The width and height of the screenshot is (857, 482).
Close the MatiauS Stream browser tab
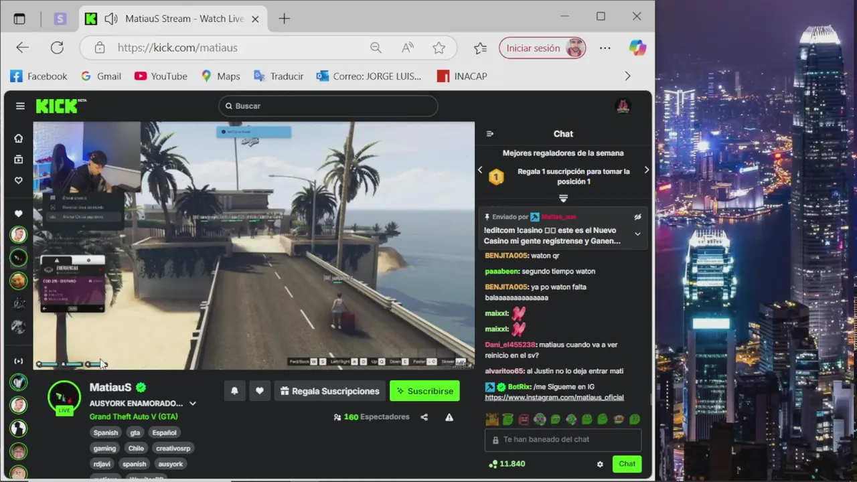[255, 19]
